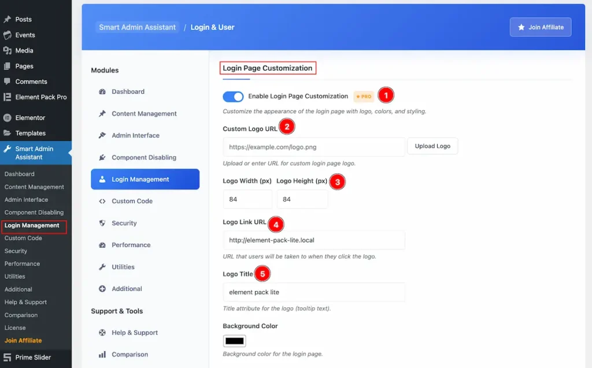Click the Additional plus-circle icon
This screenshot has width=592, height=368.
click(x=102, y=289)
